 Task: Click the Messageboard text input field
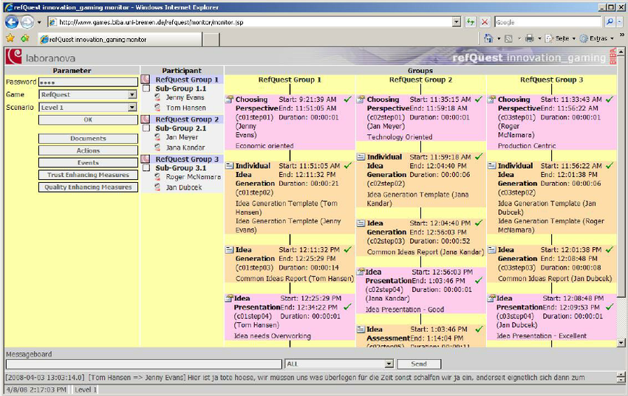(x=144, y=364)
